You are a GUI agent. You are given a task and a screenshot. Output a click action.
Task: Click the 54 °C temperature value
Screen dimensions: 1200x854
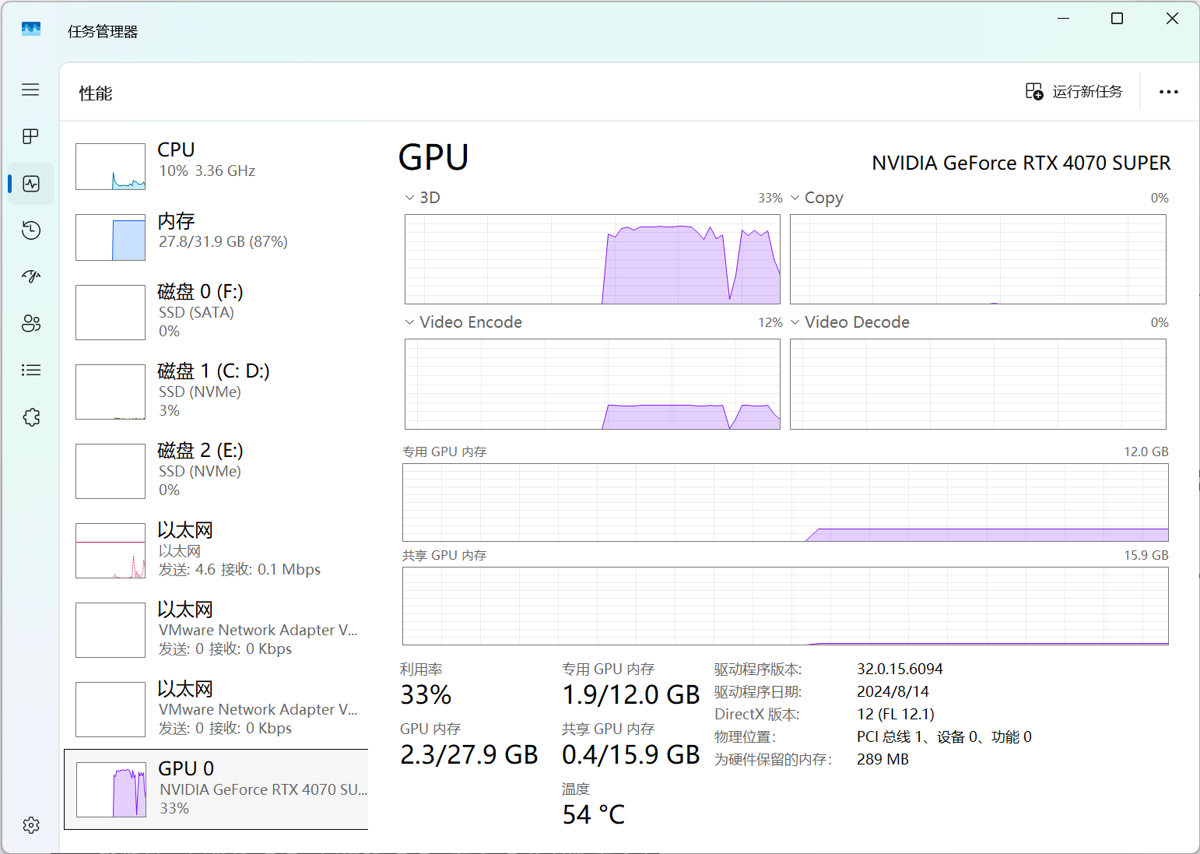tap(594, 814)
